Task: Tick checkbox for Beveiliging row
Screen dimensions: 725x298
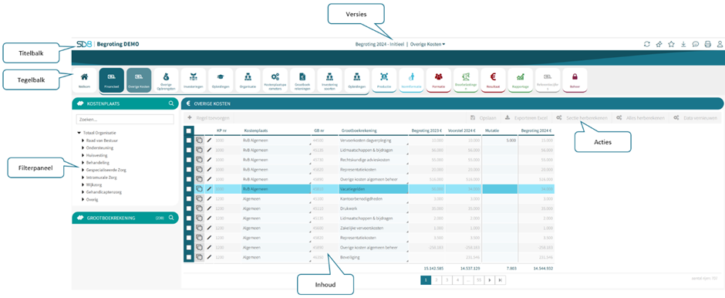Action: (x=189, y=257)
